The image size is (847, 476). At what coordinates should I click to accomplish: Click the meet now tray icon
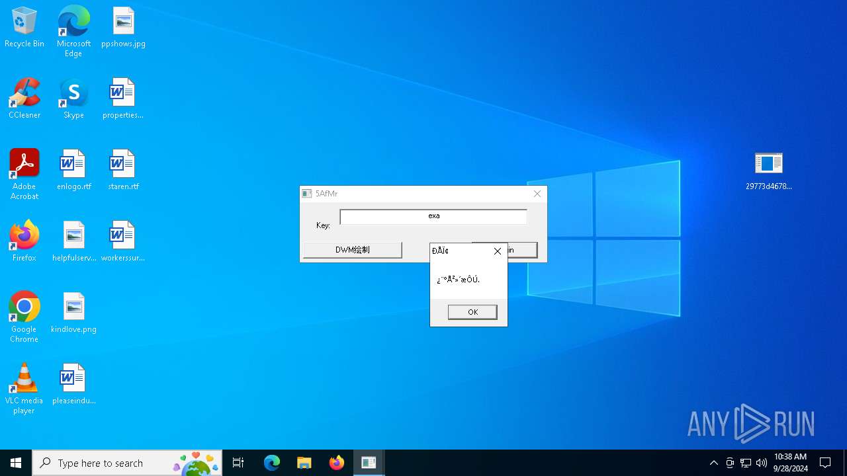tap(730, 463)
